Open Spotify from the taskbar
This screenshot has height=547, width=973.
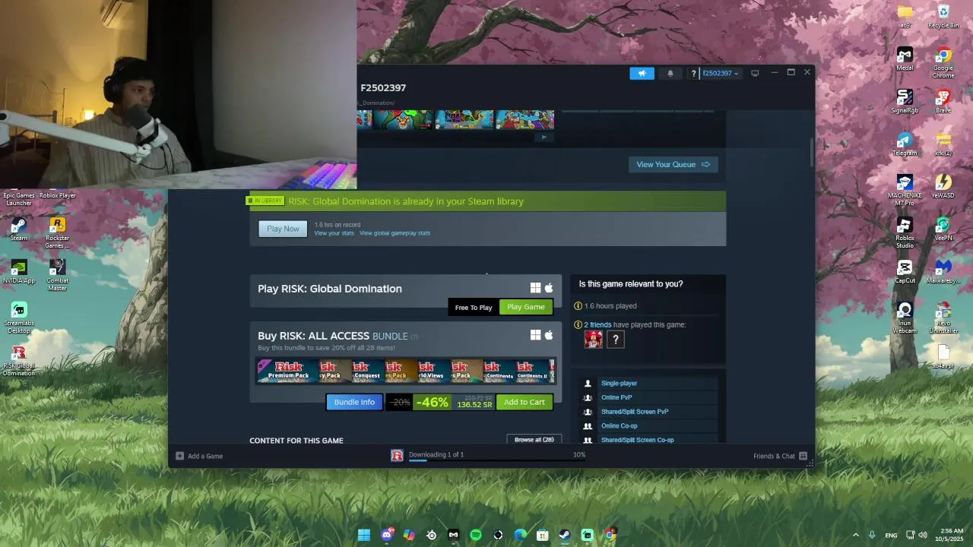[x=476, y=535]
